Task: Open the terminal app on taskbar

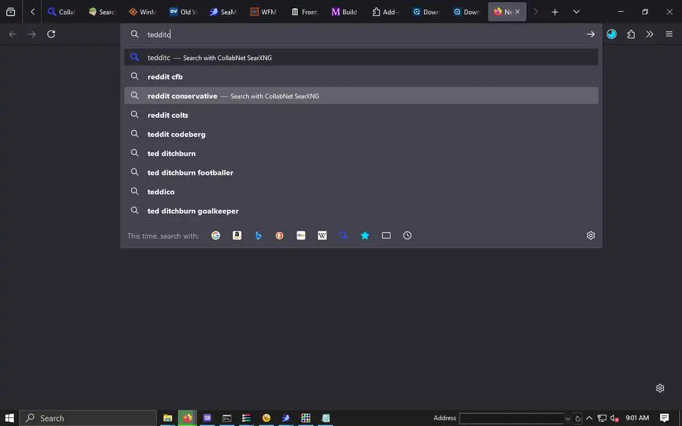Action: [227, 418]
